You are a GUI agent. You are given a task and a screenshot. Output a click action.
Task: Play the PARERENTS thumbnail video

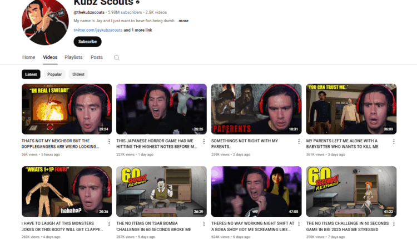(x=256, y=109)
